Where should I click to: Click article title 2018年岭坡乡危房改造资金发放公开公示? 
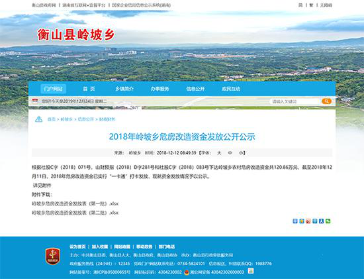(182, 137)
